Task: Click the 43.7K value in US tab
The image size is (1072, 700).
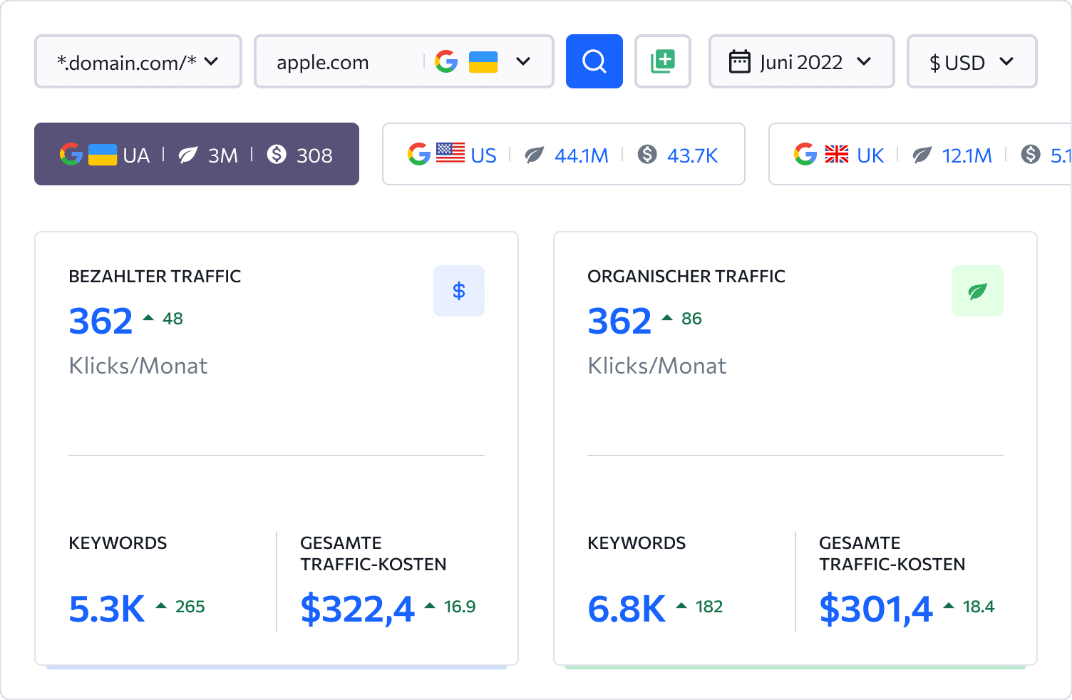Action: coord(693,155)
